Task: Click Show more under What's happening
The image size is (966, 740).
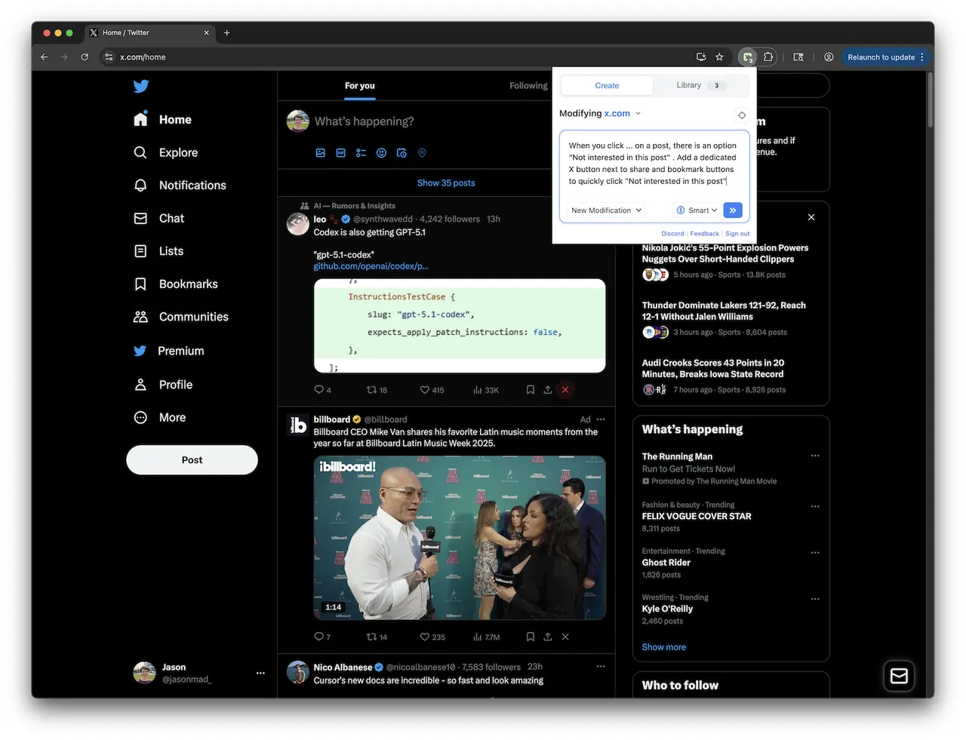Action: tap(664, 647)
